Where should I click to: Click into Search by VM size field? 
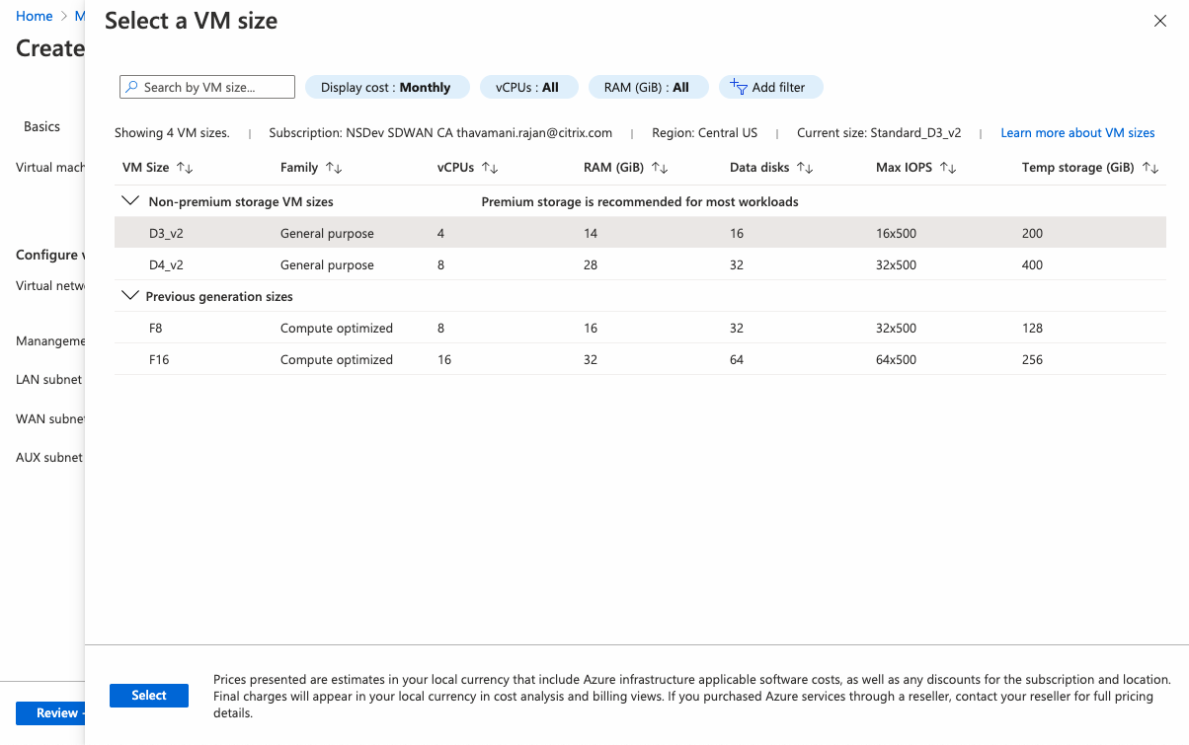click(207, 87)
